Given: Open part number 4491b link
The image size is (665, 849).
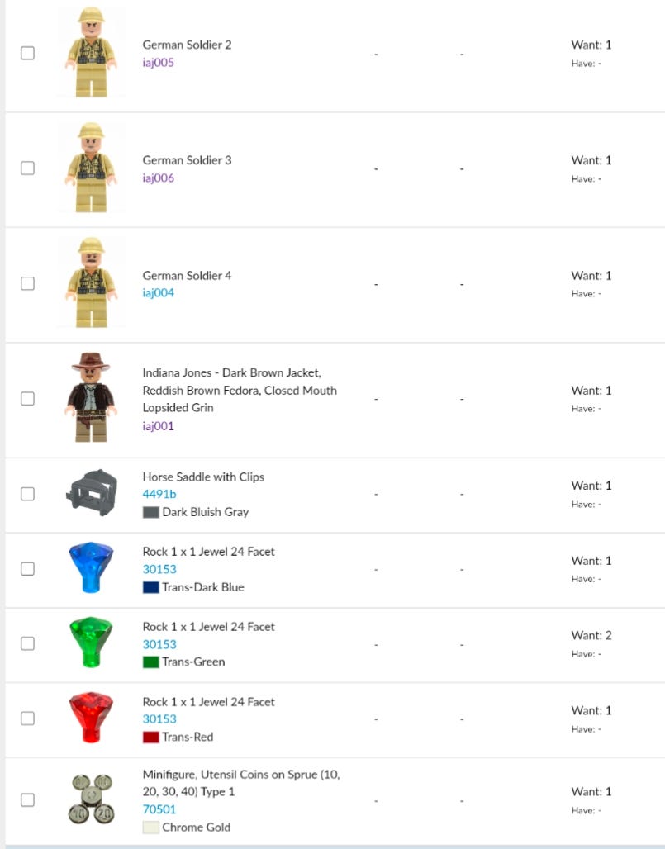Looking at the screenshot, I should pyautogui.click(x=159, y=494).
